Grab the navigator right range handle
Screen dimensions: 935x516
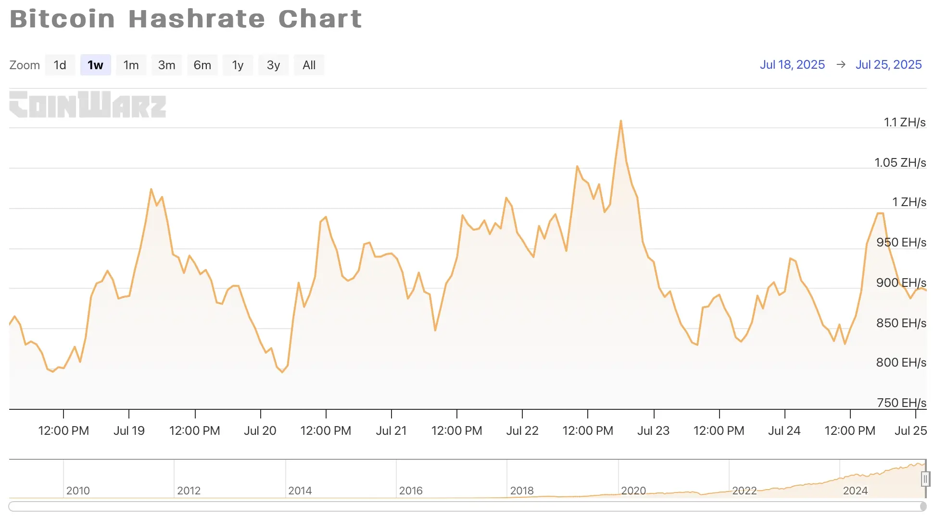pos(925,479)
